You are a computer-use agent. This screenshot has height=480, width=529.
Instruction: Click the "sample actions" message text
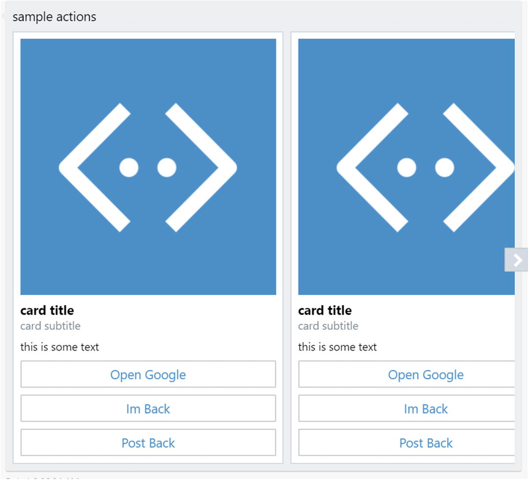[54, 17]
